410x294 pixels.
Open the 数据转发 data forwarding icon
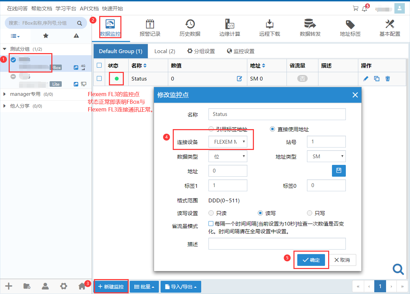pos(310,24)
